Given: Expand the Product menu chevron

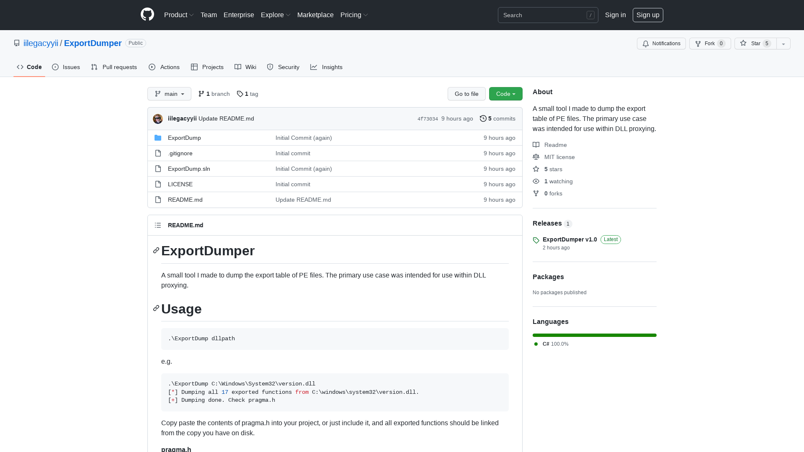Looking at the screenshot, I should [191, 15].
